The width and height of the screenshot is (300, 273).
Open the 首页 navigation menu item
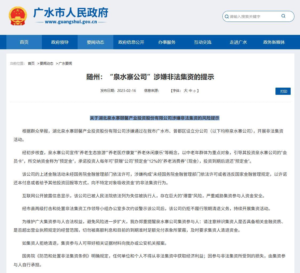[24, 42]
